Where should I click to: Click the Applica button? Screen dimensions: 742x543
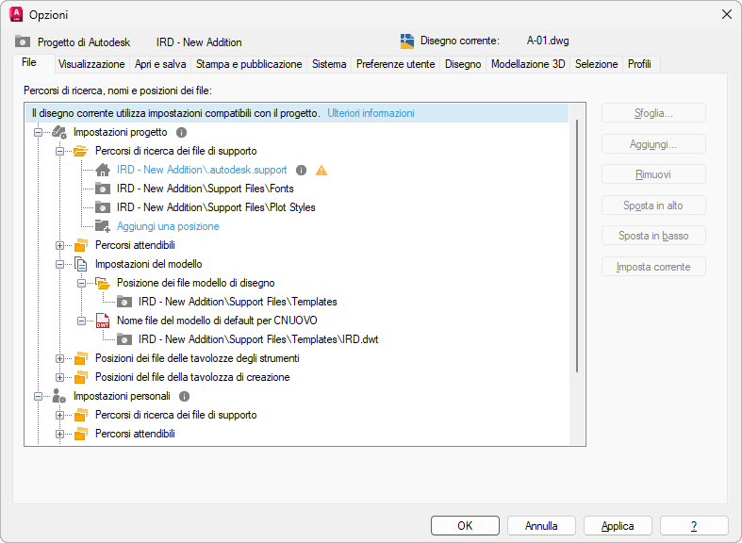(x=618, y=525)
